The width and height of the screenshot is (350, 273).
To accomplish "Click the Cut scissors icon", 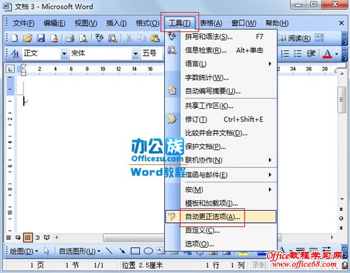I will [129, 38].
